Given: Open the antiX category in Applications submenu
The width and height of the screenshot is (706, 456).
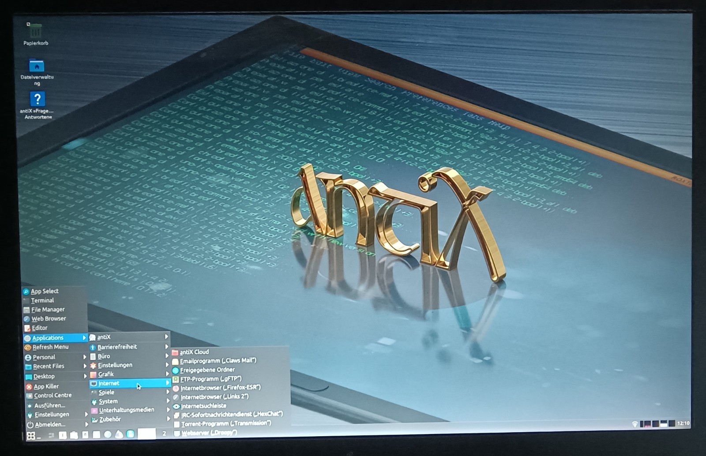Looking at the screenshot, I should pyautogui.click(x=129, y=337).
